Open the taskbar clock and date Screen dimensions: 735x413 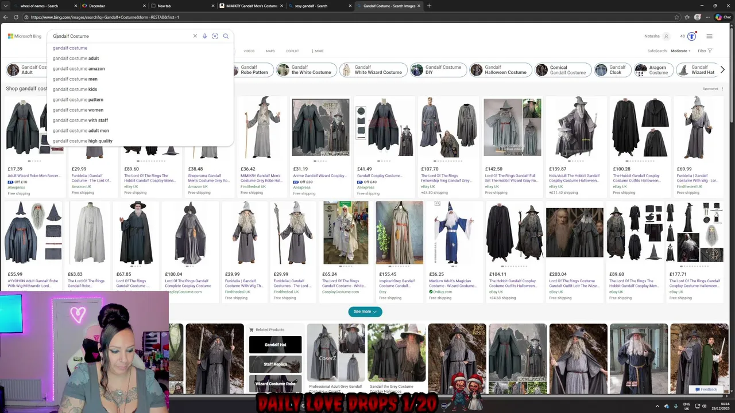pyautogui.click(x=720, y=406)
